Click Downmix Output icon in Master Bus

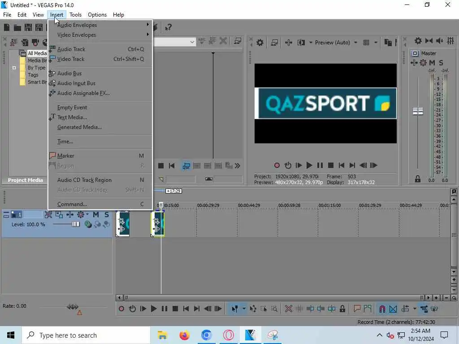pos(429,41)
